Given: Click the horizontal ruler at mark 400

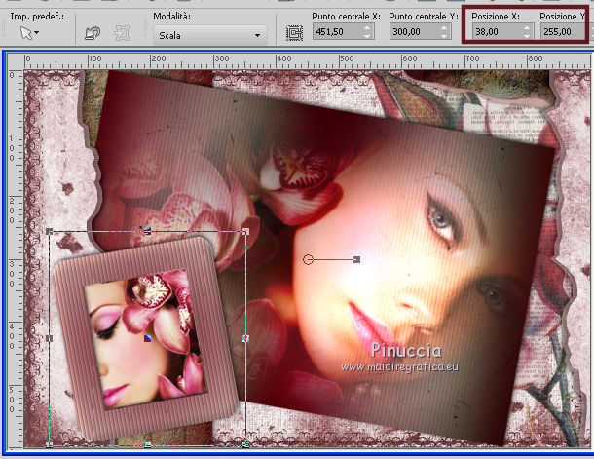Looking at the screenshot, I should tap(283, 58).
